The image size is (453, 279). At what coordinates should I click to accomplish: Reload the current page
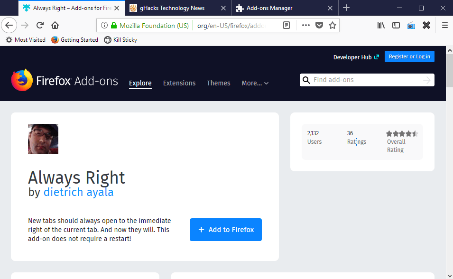click(40, 25)
